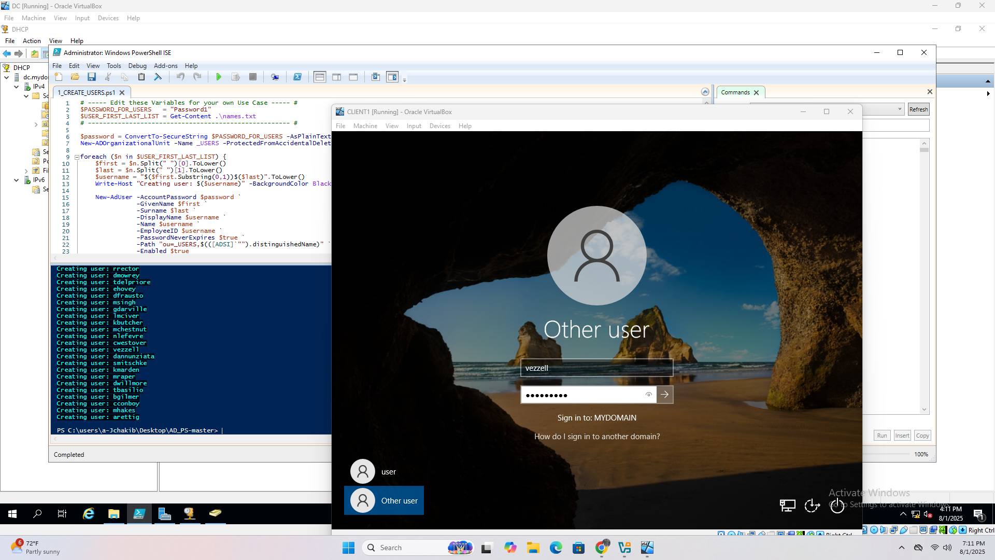Run the script with green play button
The height and width of the screenshot is (560, 995).
point(219,77)
